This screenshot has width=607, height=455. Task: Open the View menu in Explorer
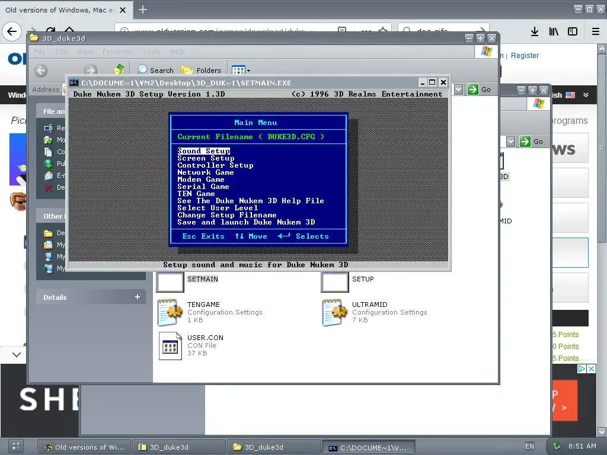85,52
